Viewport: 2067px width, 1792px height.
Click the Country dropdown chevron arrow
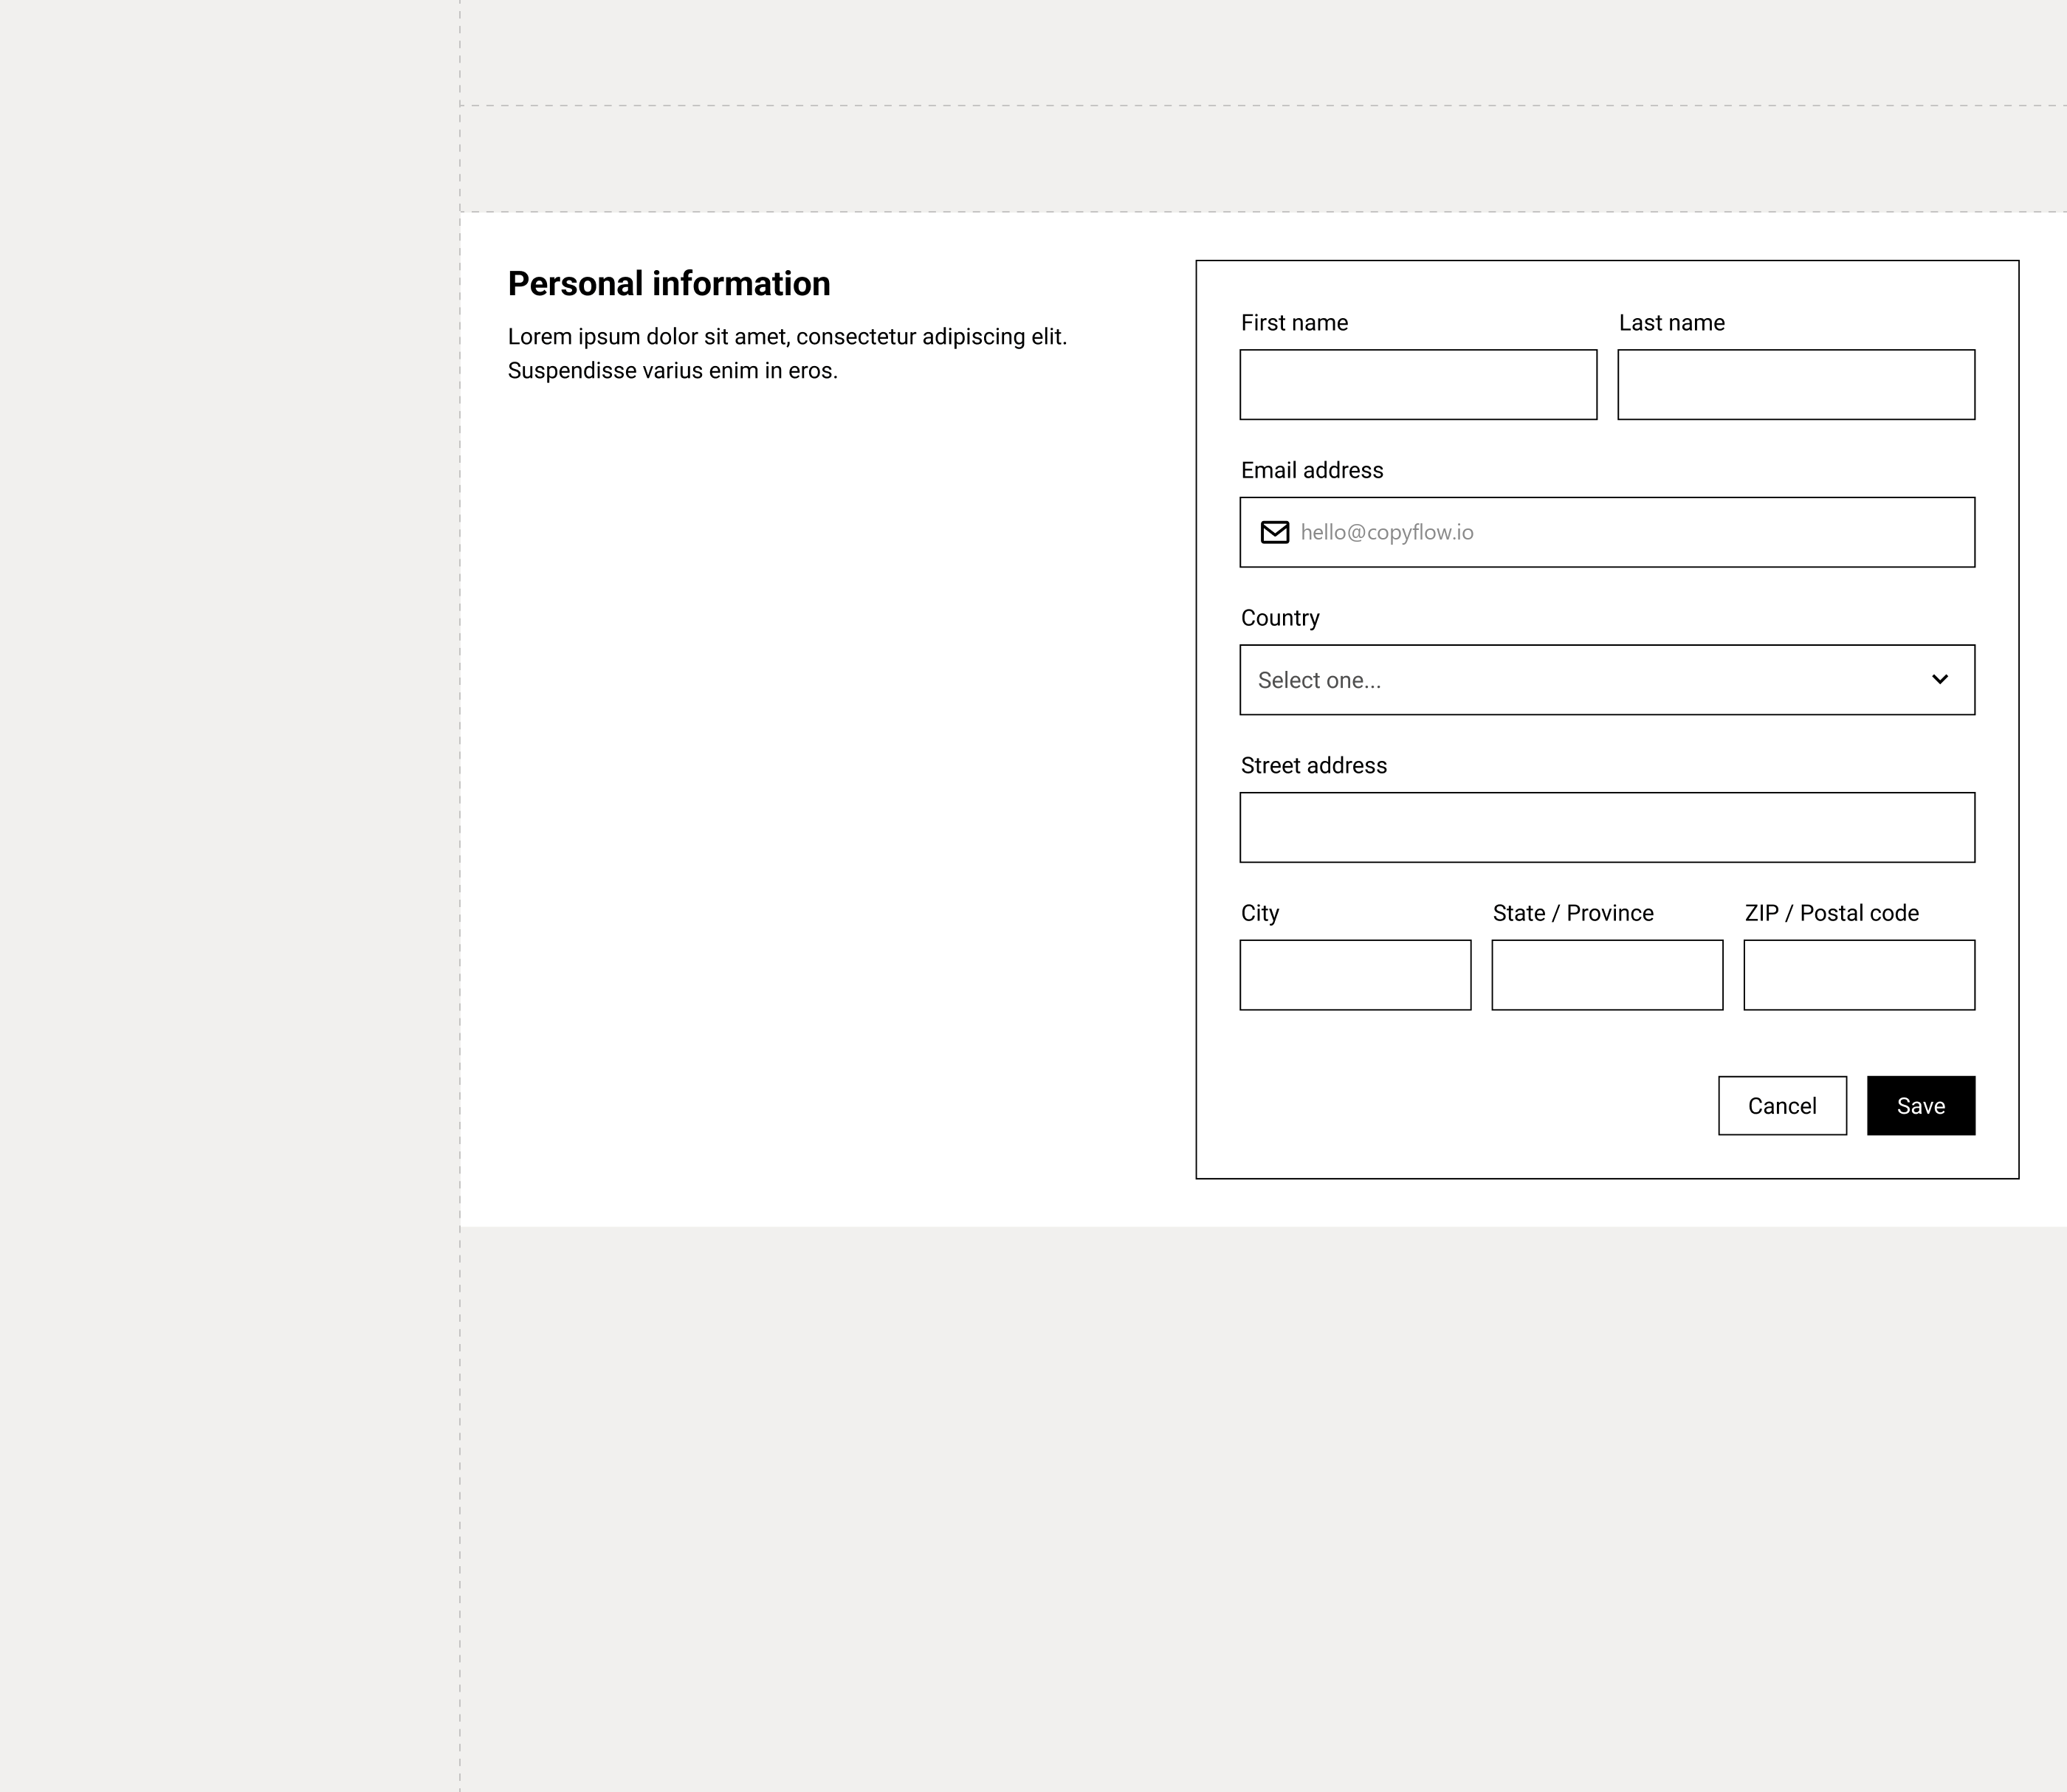coord(1940,680)
